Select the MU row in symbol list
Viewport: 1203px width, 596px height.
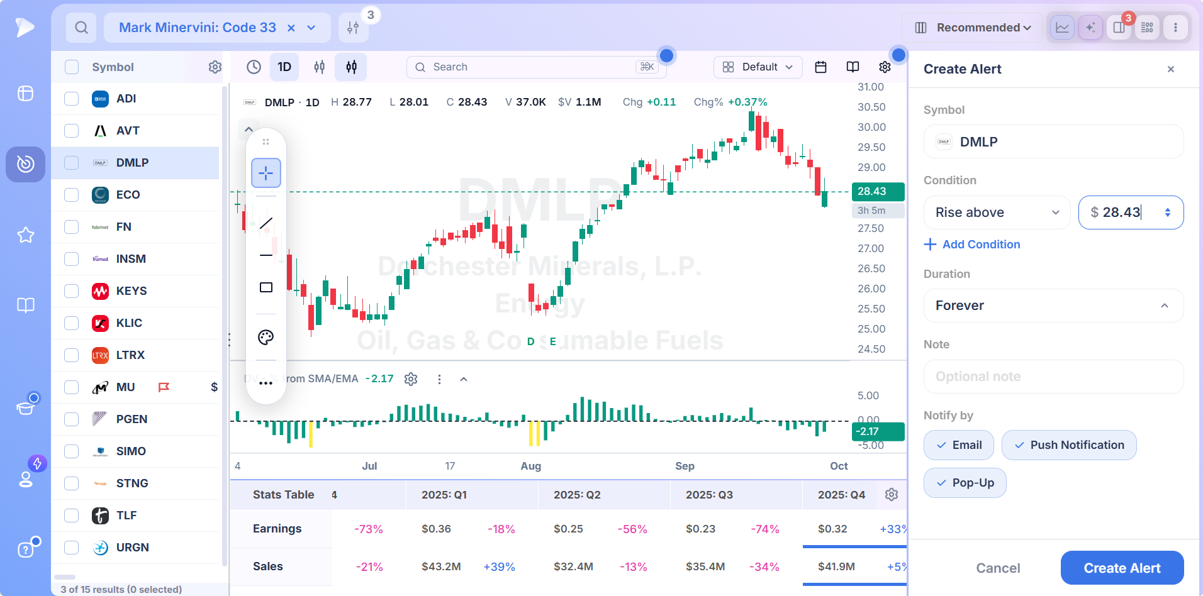[135, 387]
